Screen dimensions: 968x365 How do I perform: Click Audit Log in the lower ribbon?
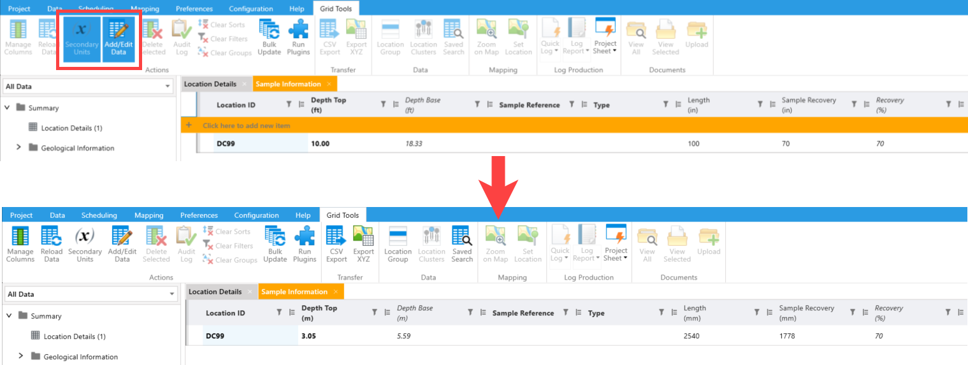186,244
